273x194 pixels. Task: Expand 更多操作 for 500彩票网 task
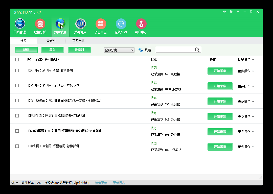click(246, 132)
